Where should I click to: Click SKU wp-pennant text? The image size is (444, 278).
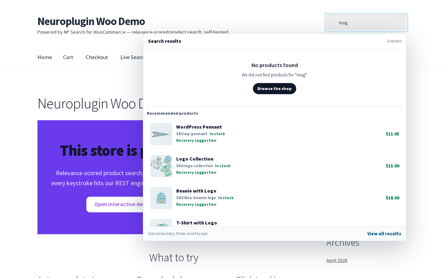pyautogui.click(x=192, y=134)
